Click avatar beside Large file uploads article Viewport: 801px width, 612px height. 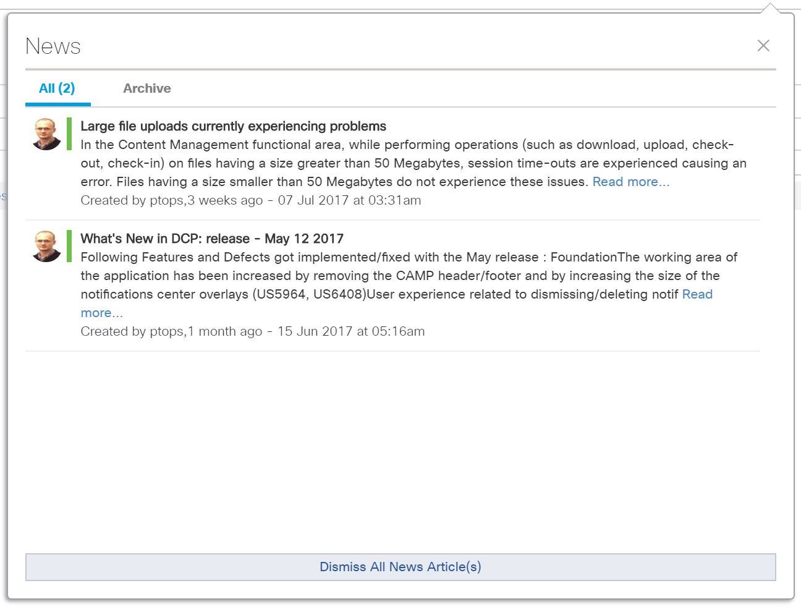46,134
